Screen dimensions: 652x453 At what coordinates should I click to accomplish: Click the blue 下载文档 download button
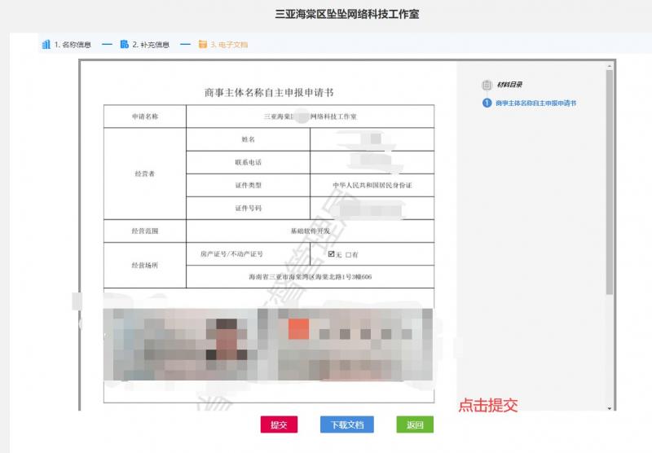pyautogui.click(x=347, y=424)
